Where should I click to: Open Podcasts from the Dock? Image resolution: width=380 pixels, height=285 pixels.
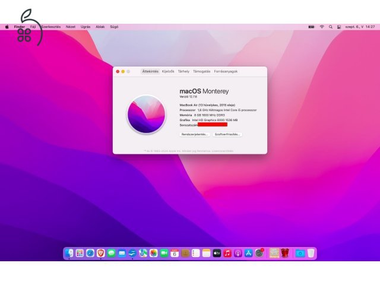click(x=238, y=254)
